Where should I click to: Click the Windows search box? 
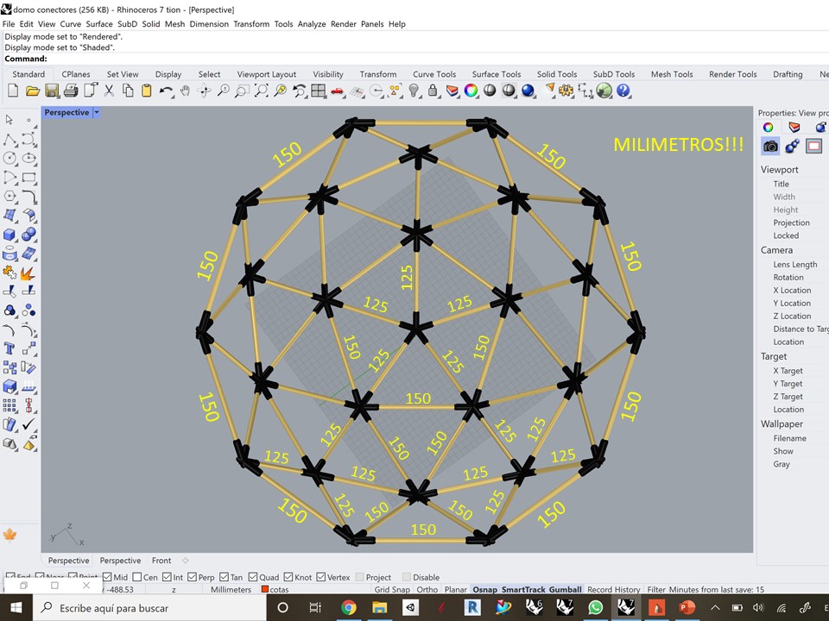151,608
